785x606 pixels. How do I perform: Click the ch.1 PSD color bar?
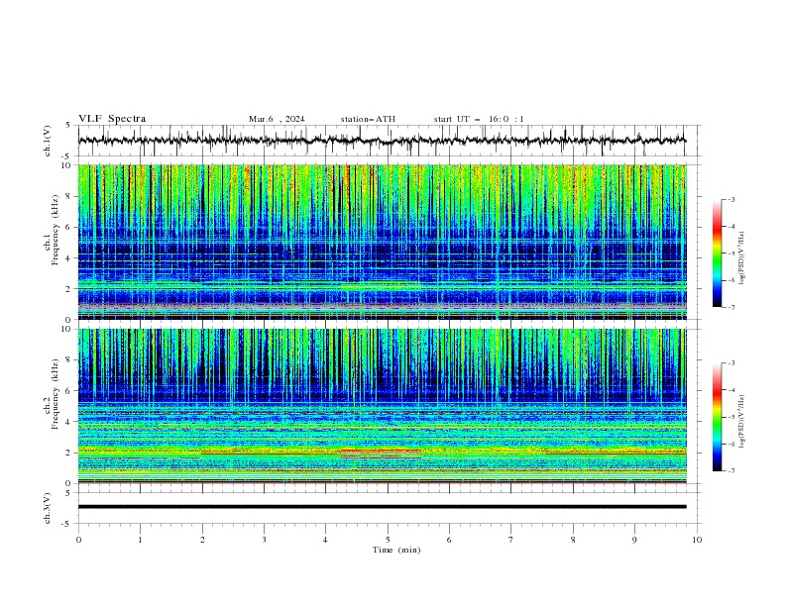tap(718, 253)
